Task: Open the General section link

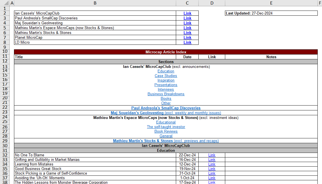Action: click(166, 136)
